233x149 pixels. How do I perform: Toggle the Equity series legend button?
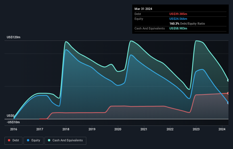point(33,141)
